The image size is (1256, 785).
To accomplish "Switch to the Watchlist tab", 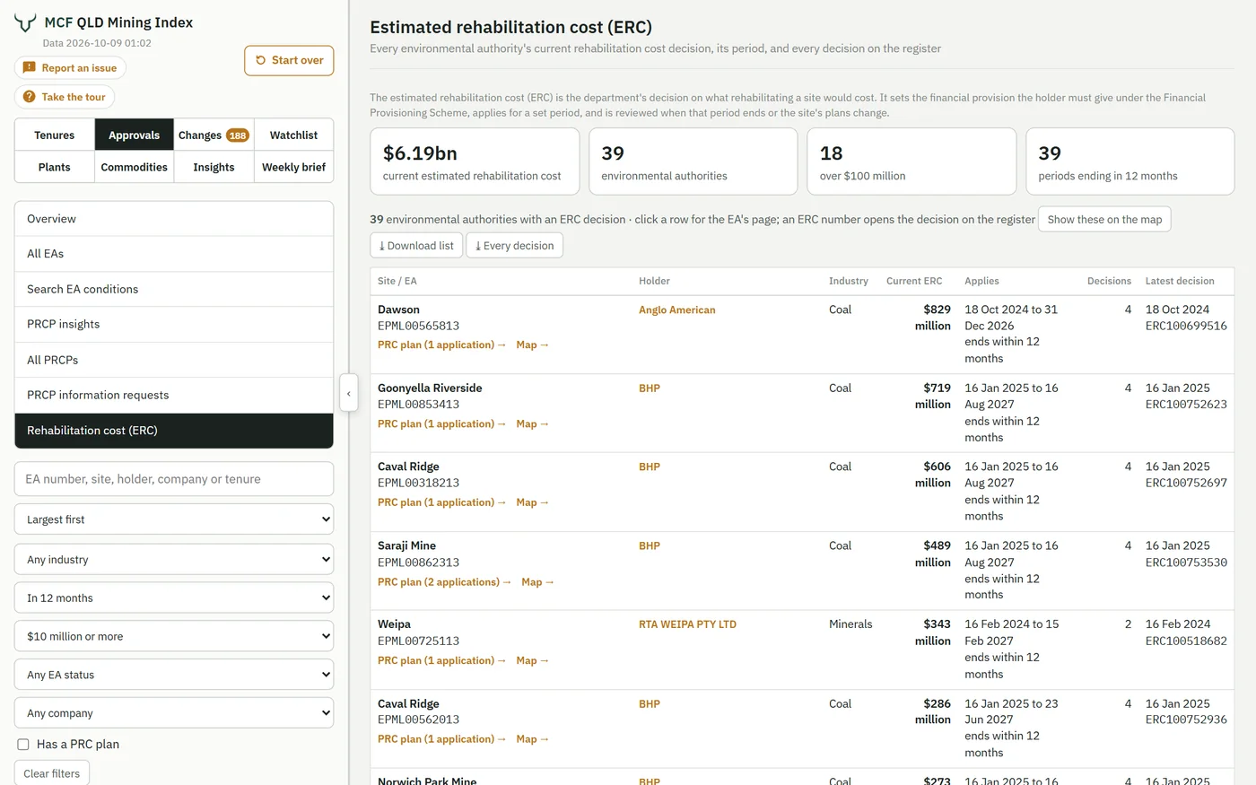I will pyautogui.click(x=294, y=135).
